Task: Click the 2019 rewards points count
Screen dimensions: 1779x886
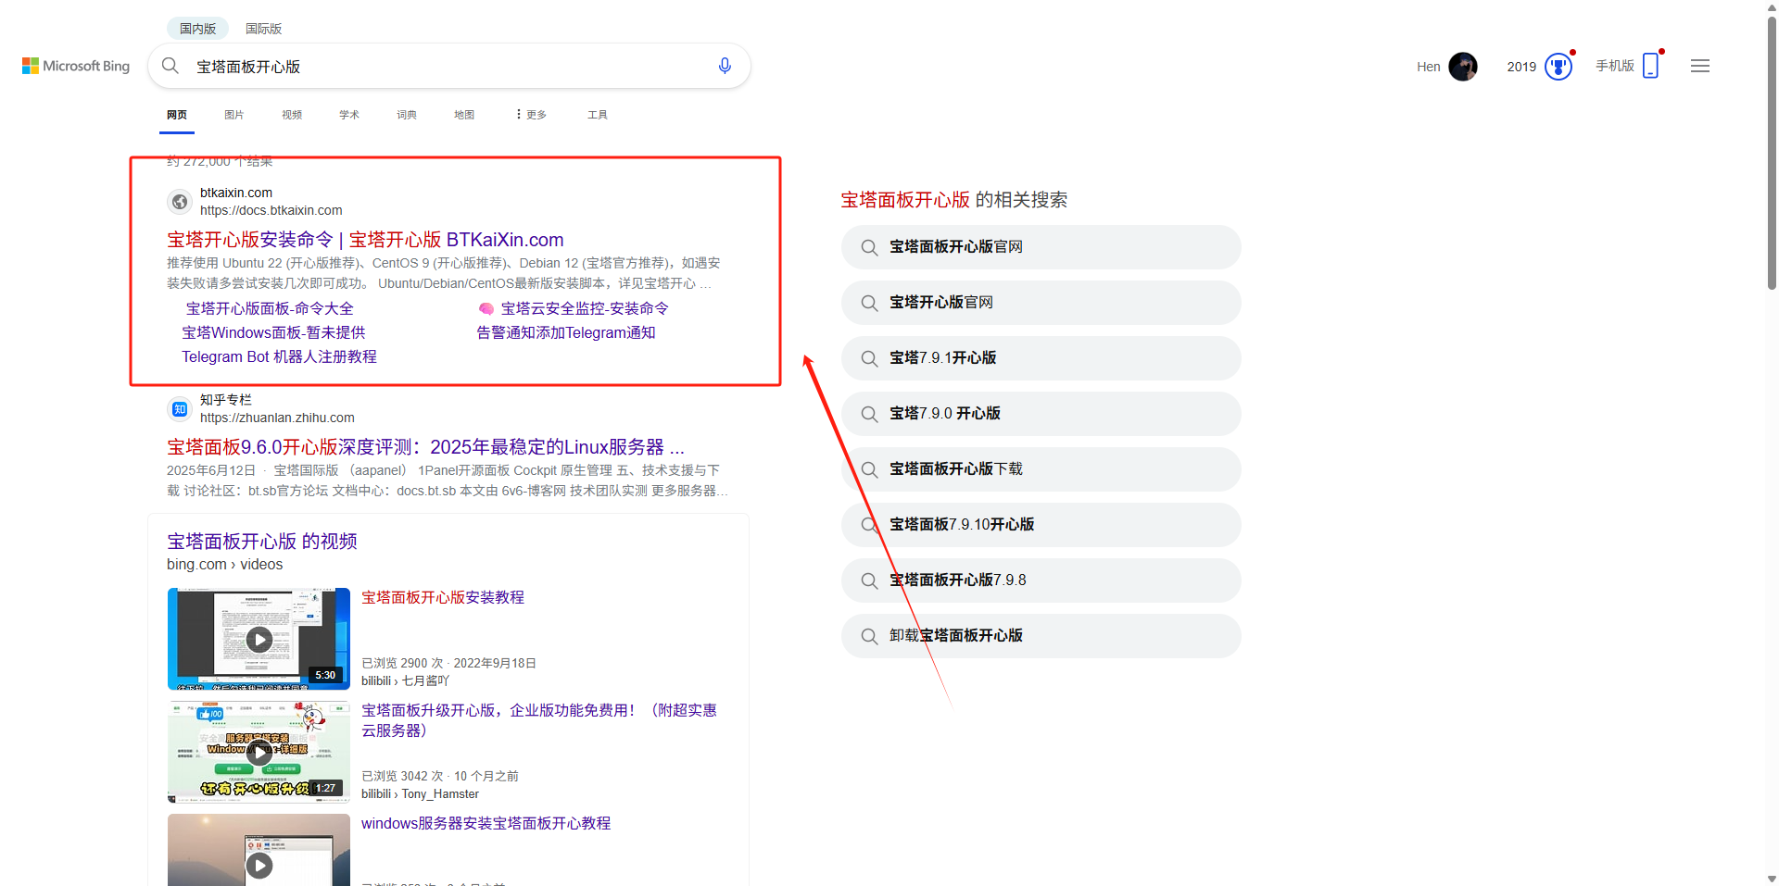Action: tap(1521, 67)
